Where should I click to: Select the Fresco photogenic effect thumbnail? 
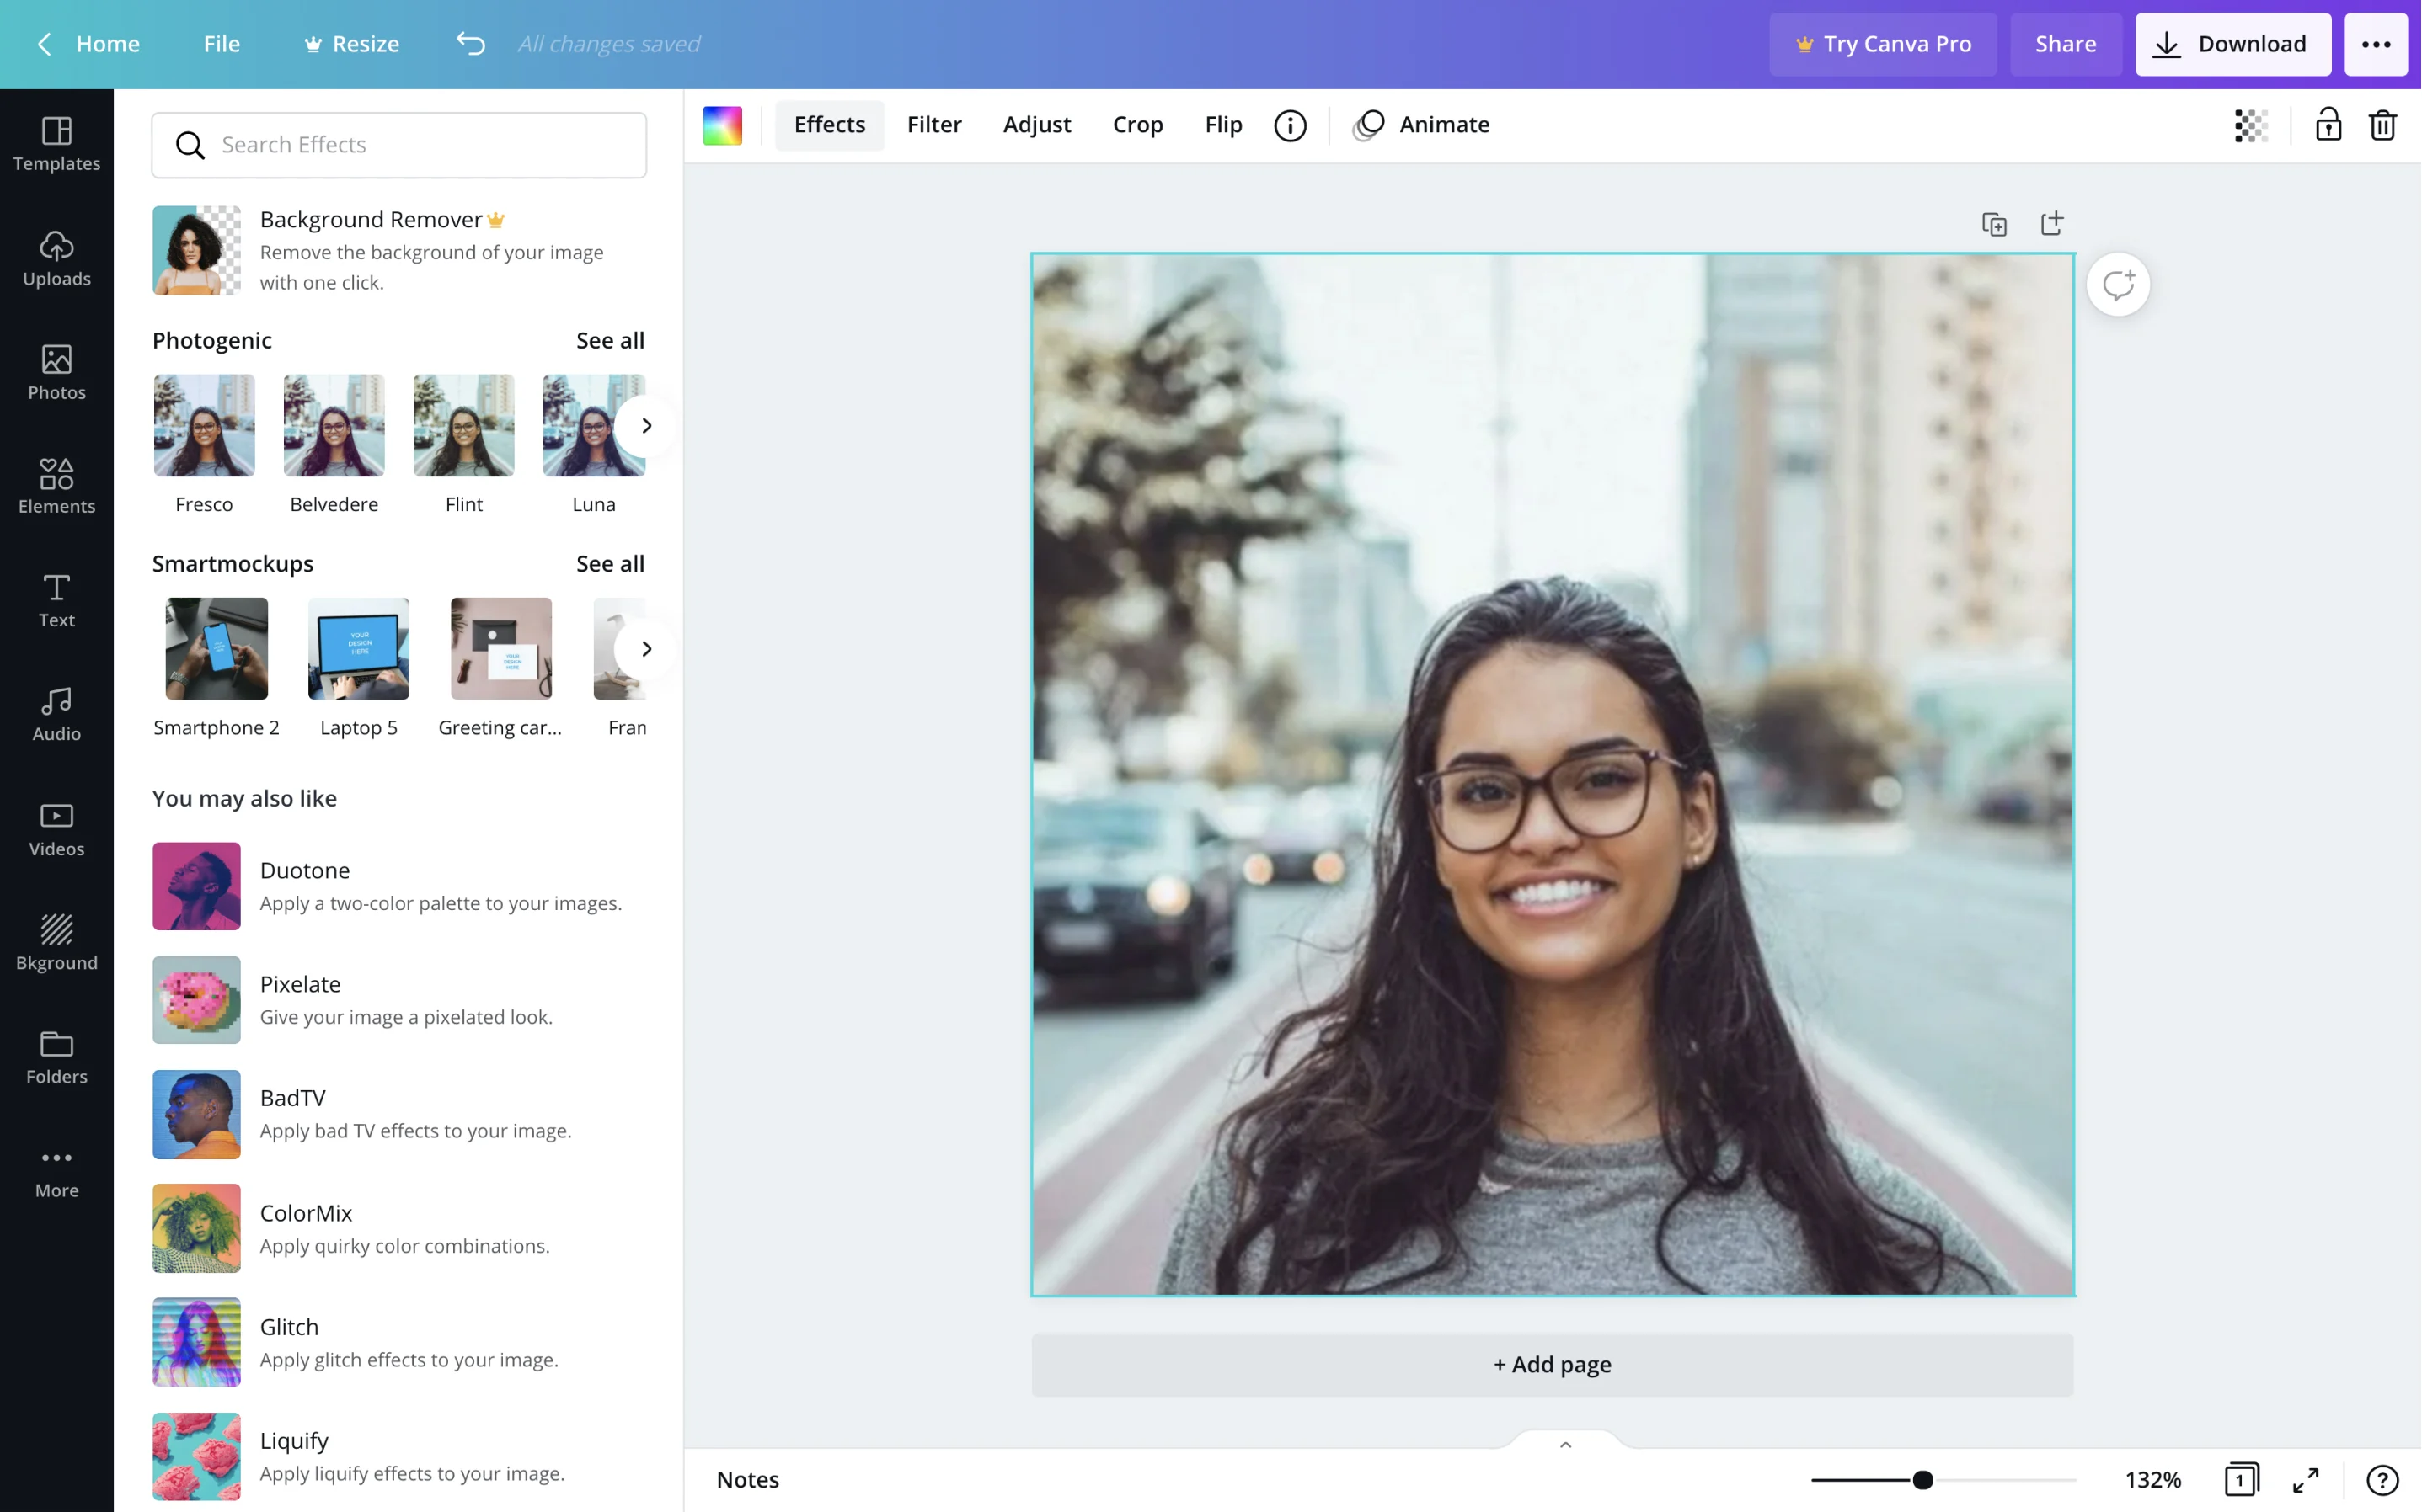coord(204,425)
